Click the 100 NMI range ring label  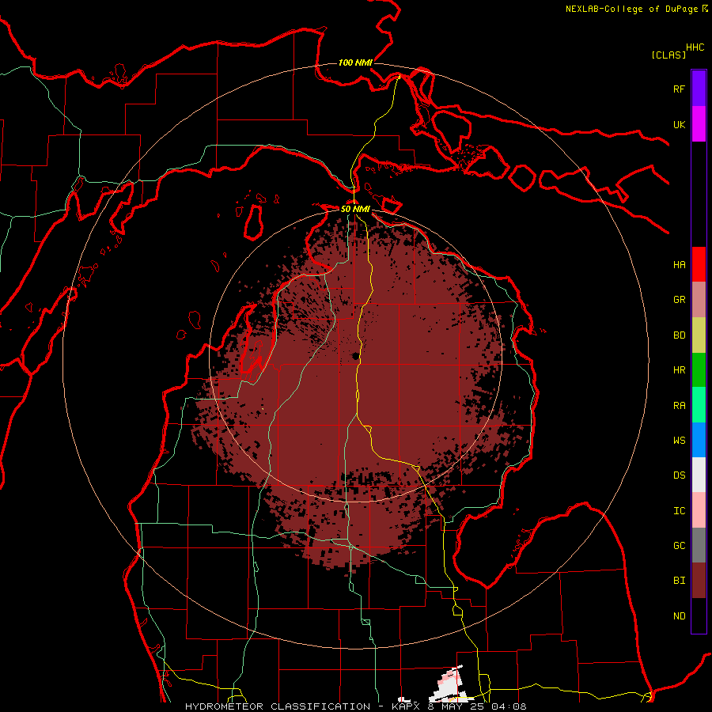355,62
